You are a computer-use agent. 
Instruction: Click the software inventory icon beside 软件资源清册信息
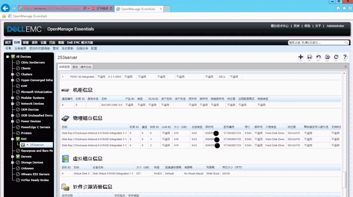point(65,187)
